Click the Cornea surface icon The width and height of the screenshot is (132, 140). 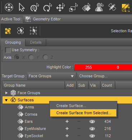point(20,114)
